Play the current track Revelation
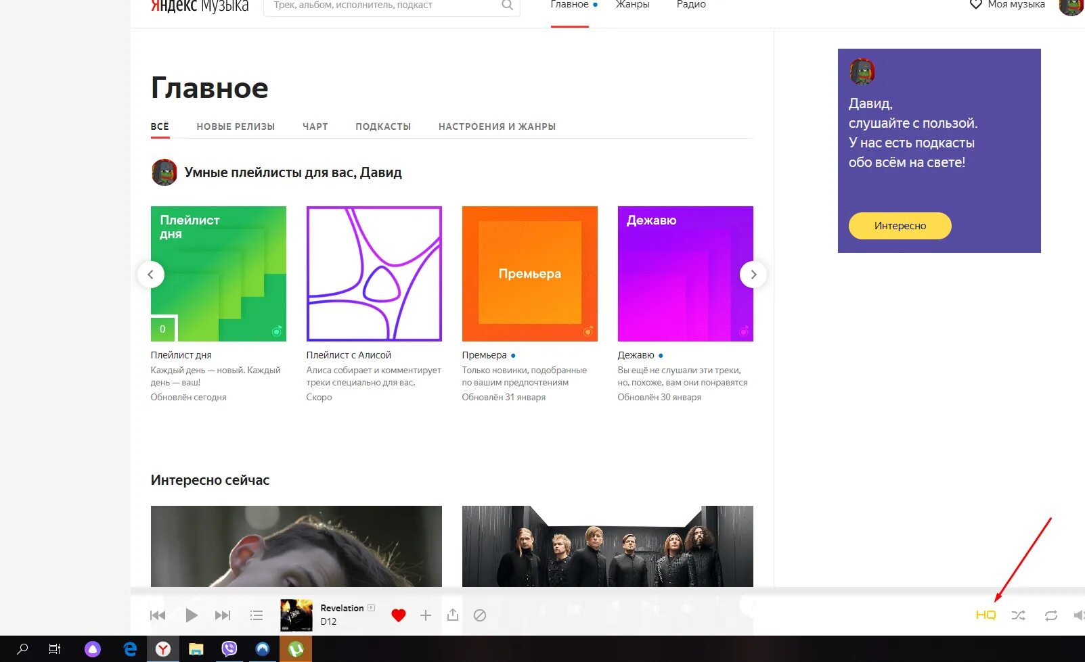1085x662 pixels. click(x=192, y=615)
